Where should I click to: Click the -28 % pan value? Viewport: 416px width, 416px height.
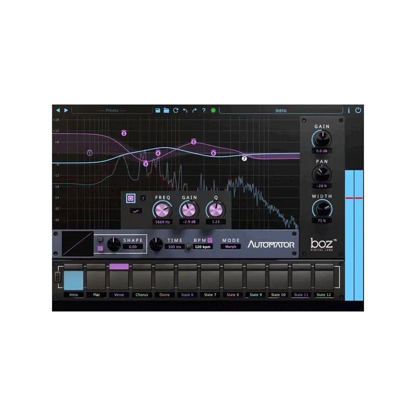click(322, 186)
